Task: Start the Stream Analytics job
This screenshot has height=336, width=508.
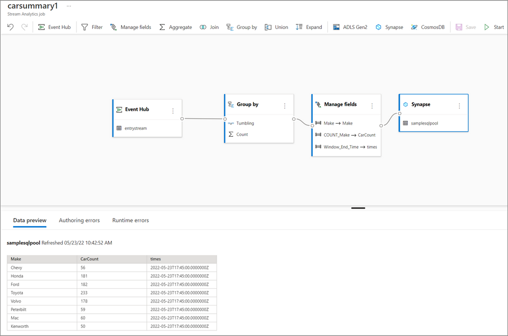Action: tap(494, 27)
